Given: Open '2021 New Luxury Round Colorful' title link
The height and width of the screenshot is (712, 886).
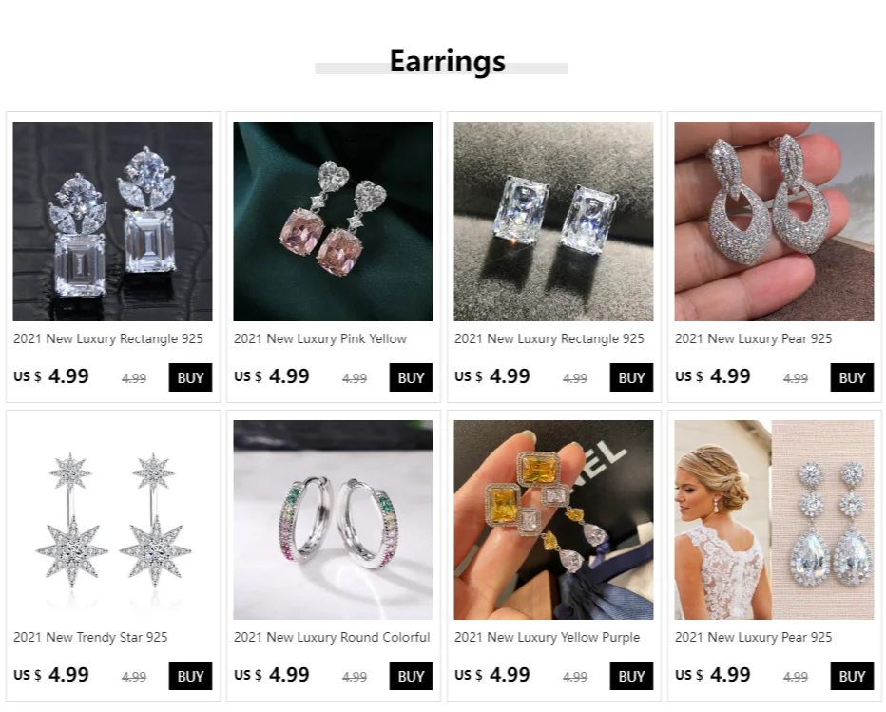Looking at the screenshot, I should [333, 638].
